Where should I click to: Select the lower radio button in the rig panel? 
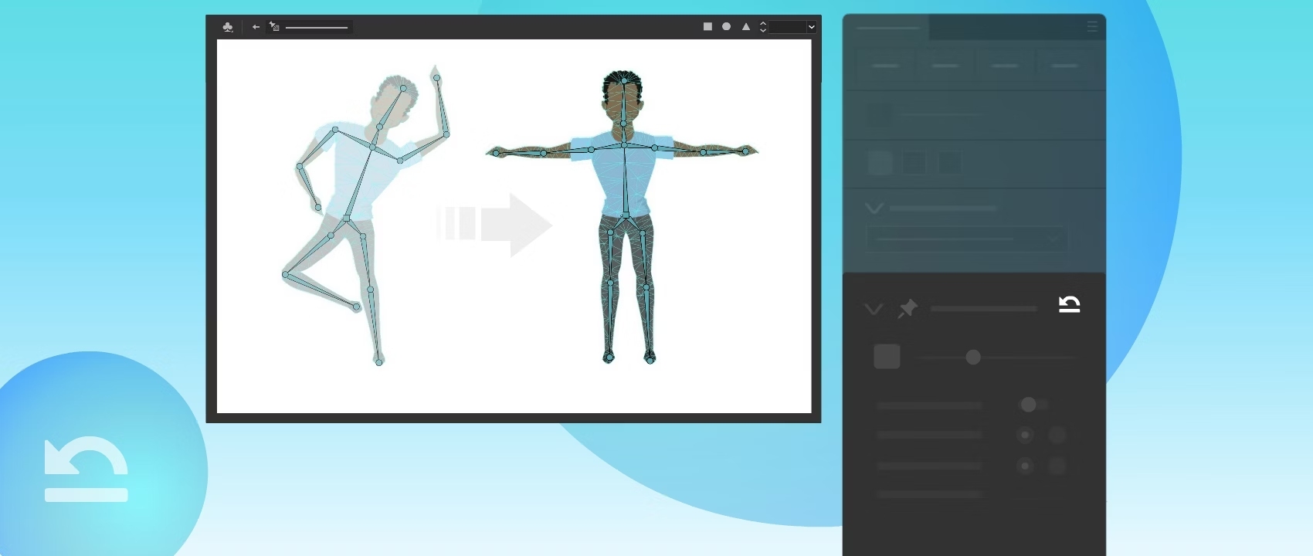tap(1025, 466)
